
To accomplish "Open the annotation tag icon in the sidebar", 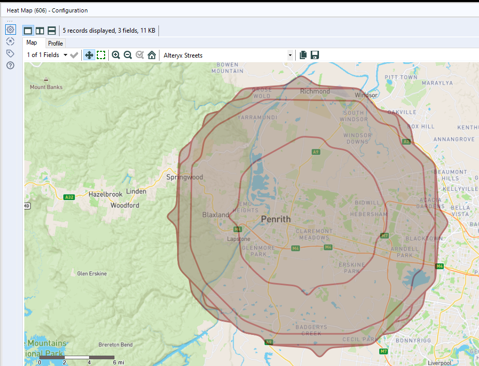I will 10,53.
